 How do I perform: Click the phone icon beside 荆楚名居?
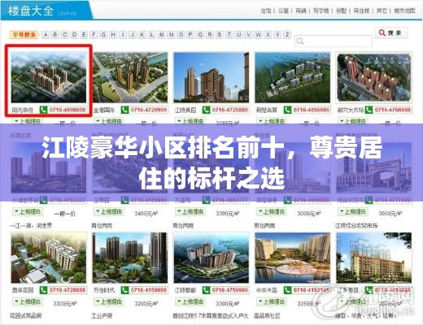287,110
